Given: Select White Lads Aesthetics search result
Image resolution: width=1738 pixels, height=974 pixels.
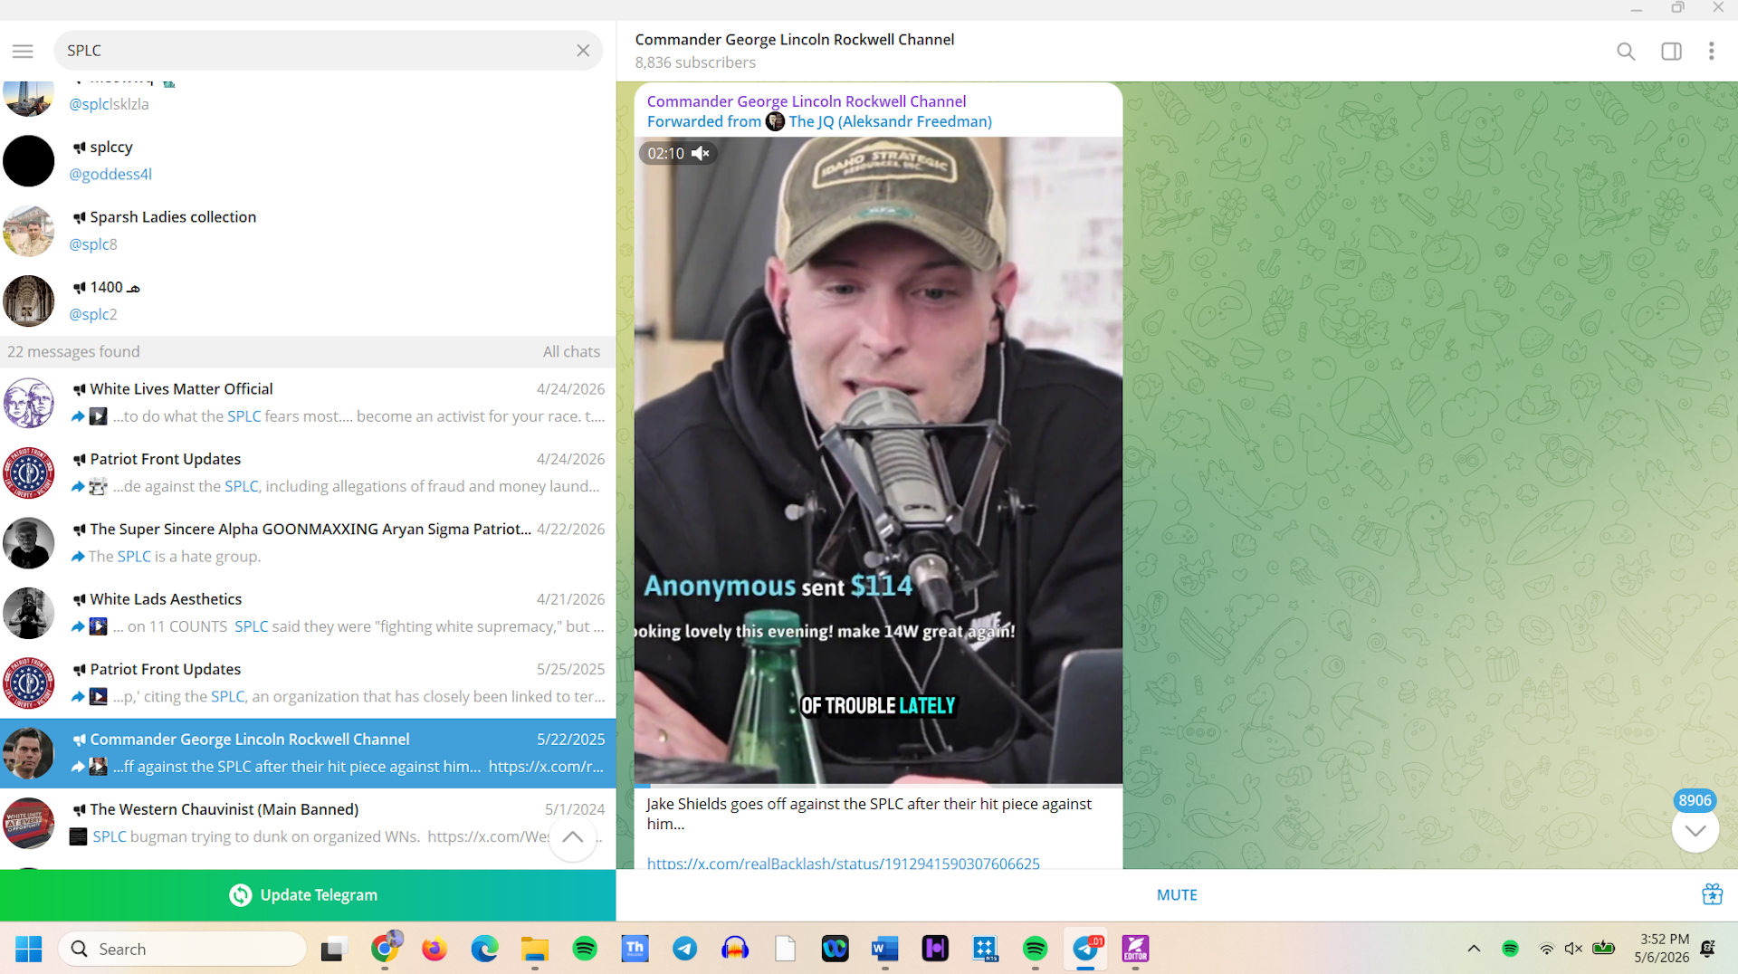Looking at the screenshot, I should click(308, 613).
